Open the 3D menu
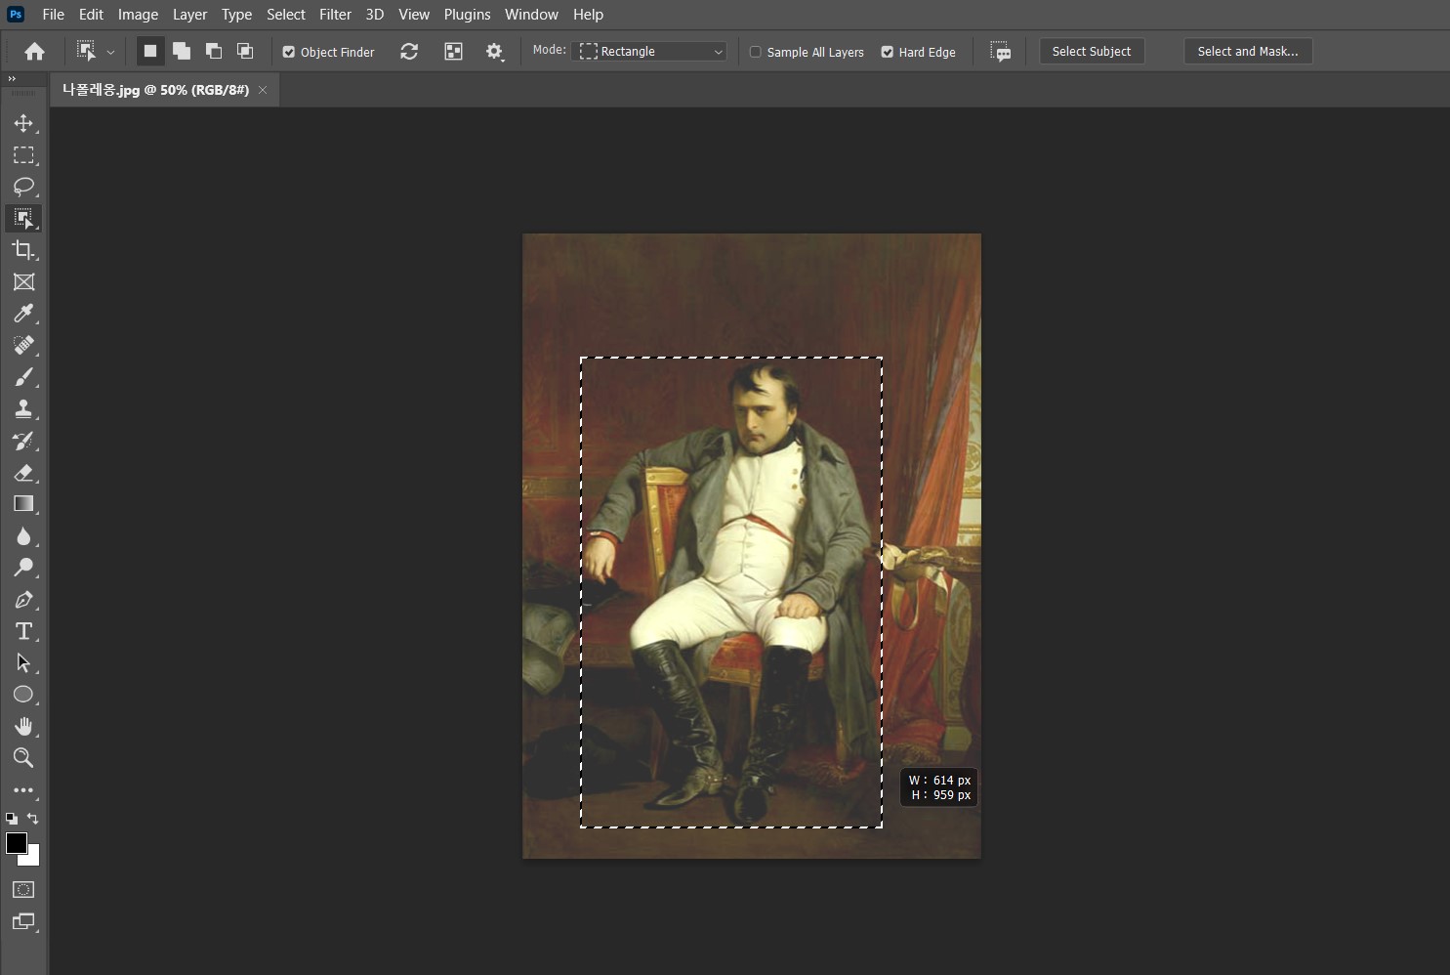1450x975 pixels. [x=374, y=15]
